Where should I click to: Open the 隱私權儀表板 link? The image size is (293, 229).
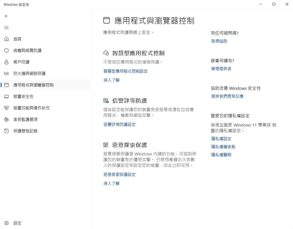click(x=223, y=147)
